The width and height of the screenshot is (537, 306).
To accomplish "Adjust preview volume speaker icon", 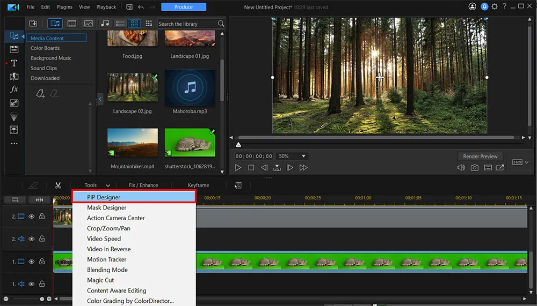I will 461,168.
